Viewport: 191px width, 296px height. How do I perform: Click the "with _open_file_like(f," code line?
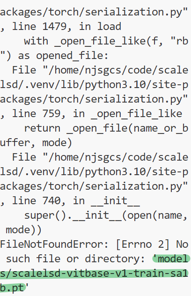(93, 41)
